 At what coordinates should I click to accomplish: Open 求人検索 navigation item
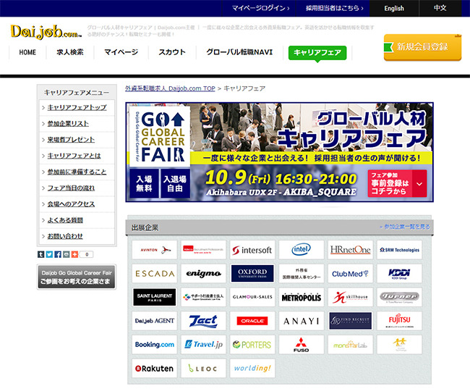click(x=70, y=52)
